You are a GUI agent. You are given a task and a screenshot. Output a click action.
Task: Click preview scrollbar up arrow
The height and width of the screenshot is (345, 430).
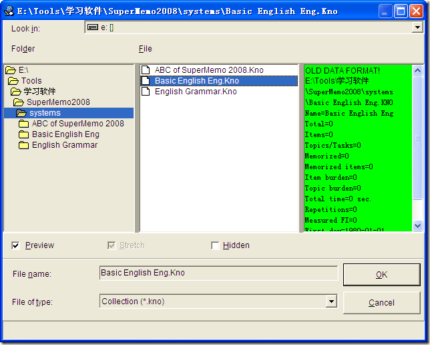417,71
